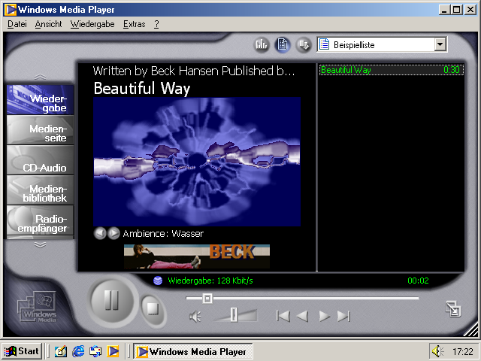The height and width of the screenshot is (361, 481).
Task: Open the Medienbibliothek section
Action: click(40, 190)
